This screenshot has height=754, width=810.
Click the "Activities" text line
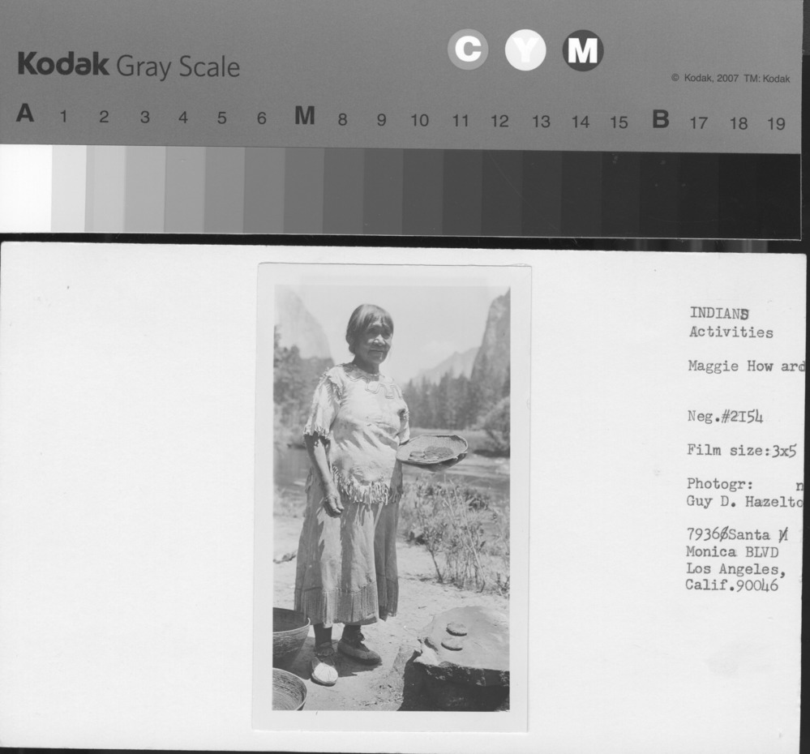click(x=731, y=332)
